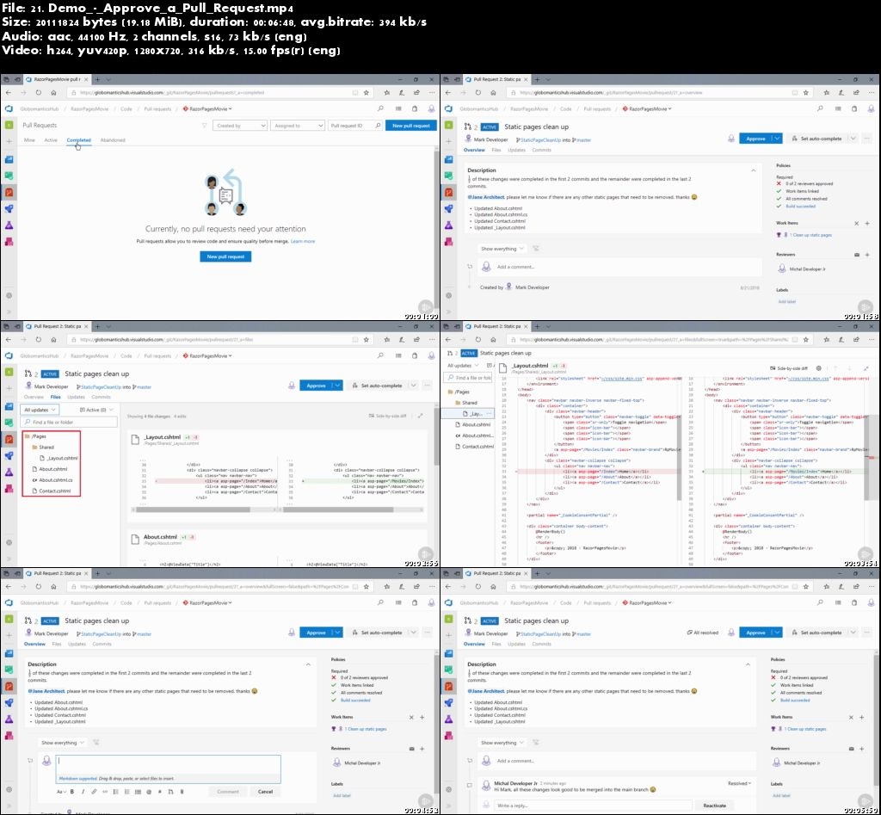Image resolution: width=881 pixels, height=815 pixels.
Task: Open Updates tab in red-boxed Files frame
Action: [x=76, y=397]
